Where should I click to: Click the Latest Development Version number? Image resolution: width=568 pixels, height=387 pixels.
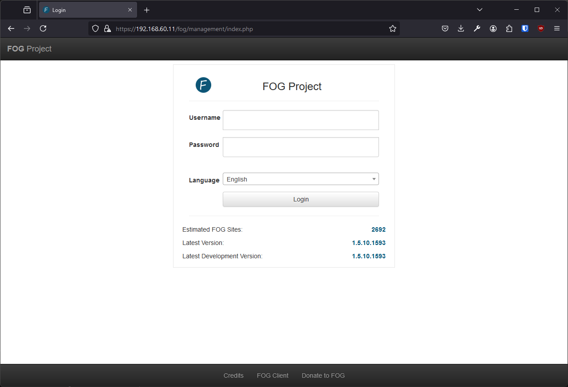tap(369, 256)
